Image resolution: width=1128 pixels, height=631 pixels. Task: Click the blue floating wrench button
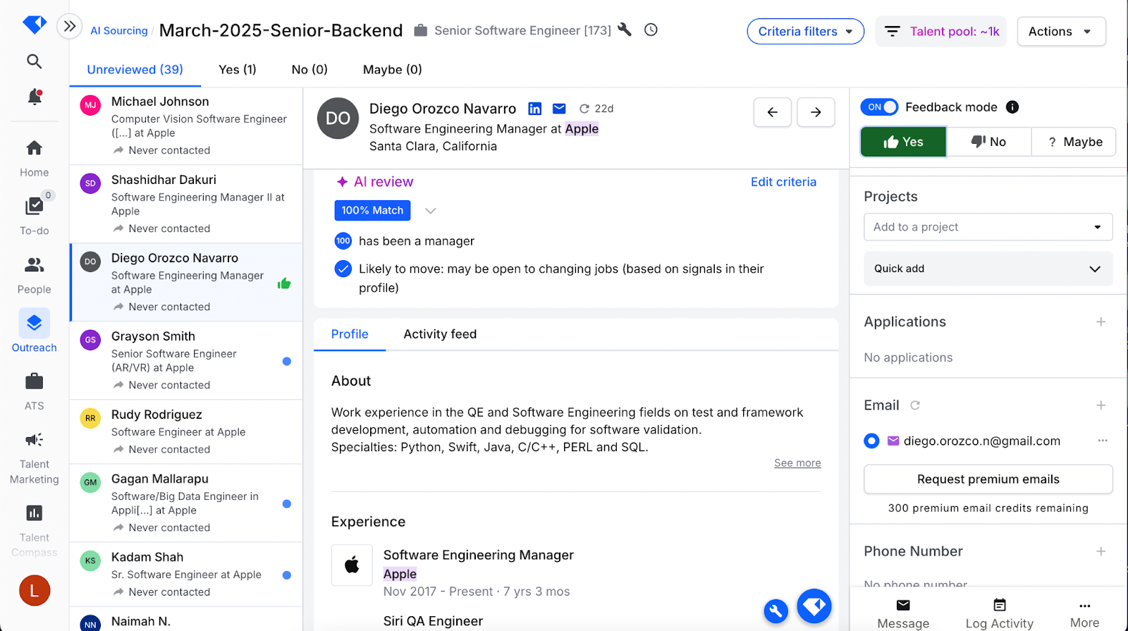point(775,611)
